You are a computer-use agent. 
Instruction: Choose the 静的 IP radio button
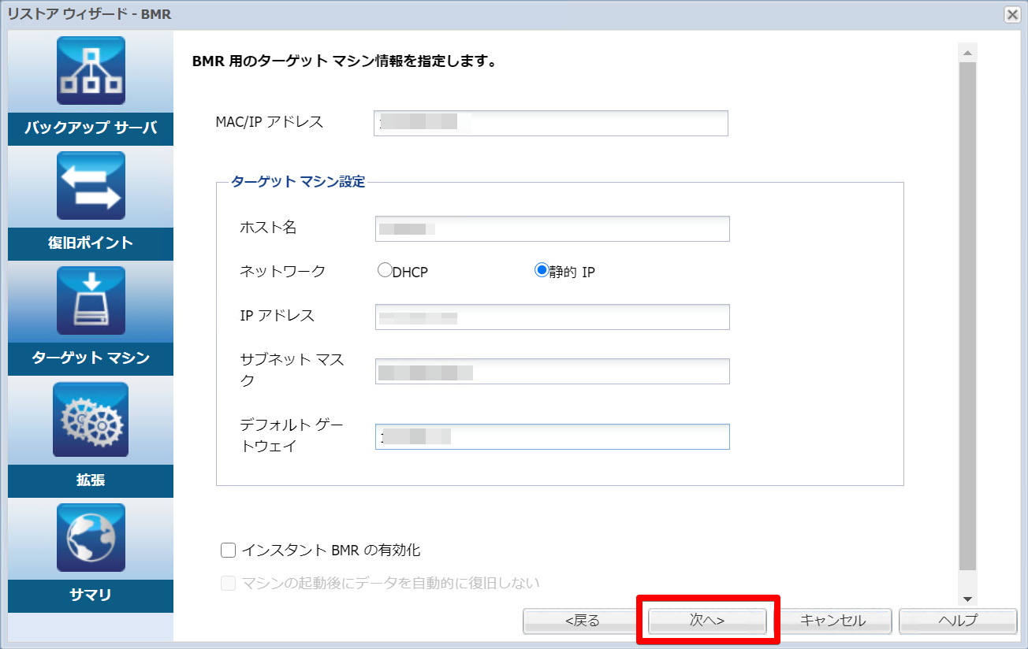point(542,271)
